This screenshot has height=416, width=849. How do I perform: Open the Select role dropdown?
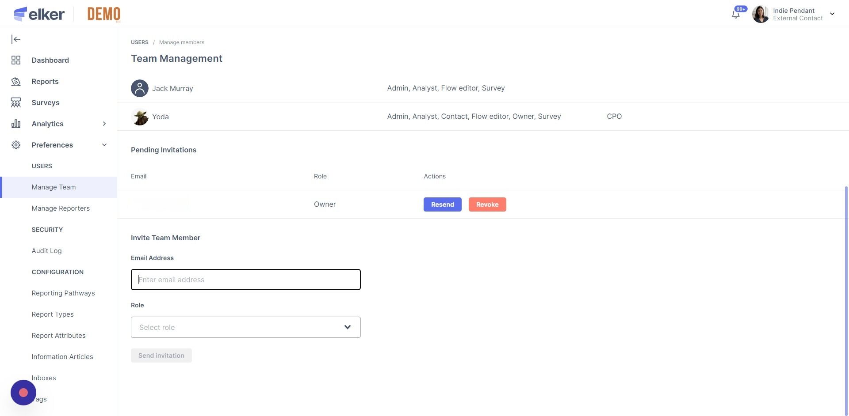(x=245, y=327)
